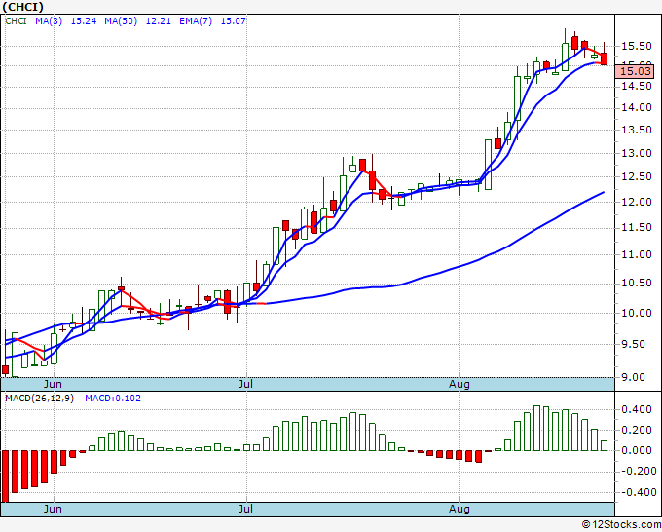Viewport: 662px width, 532px height.
Task: Click Jun on the MACD time axis
Action: click(x=53, y=509)
